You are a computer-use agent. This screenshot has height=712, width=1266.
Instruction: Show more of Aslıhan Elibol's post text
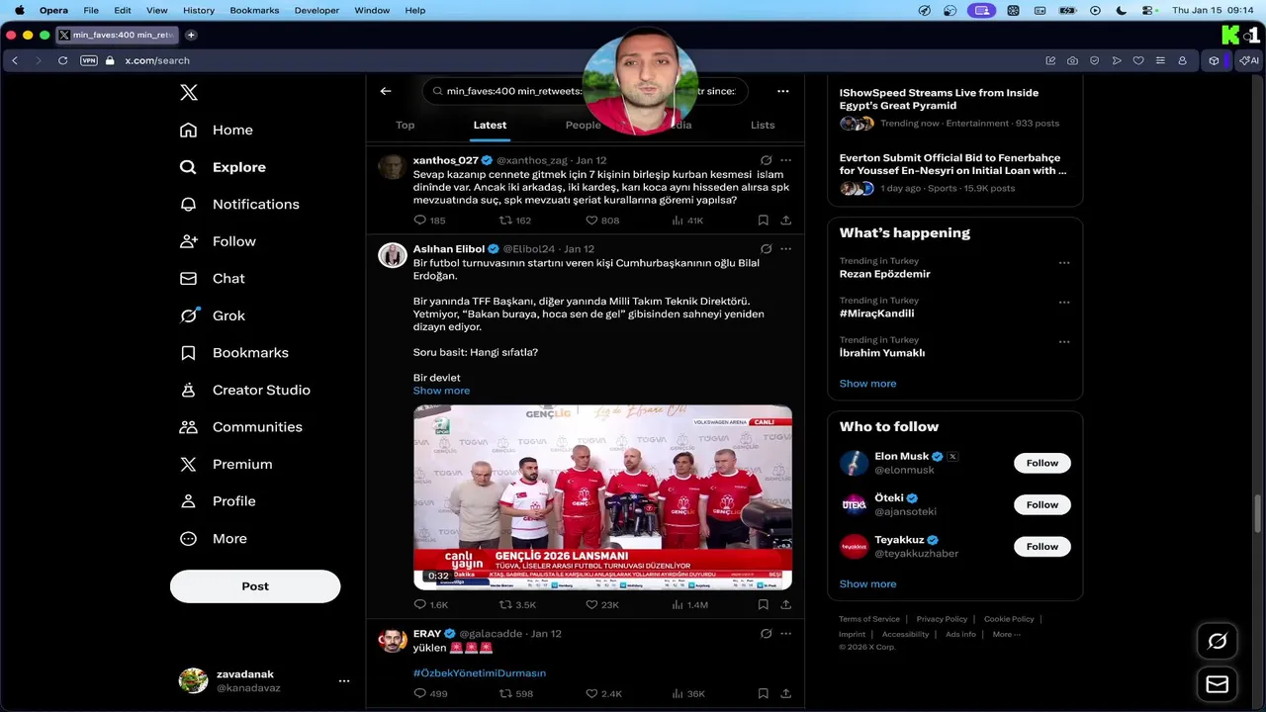tap(441, 391)
